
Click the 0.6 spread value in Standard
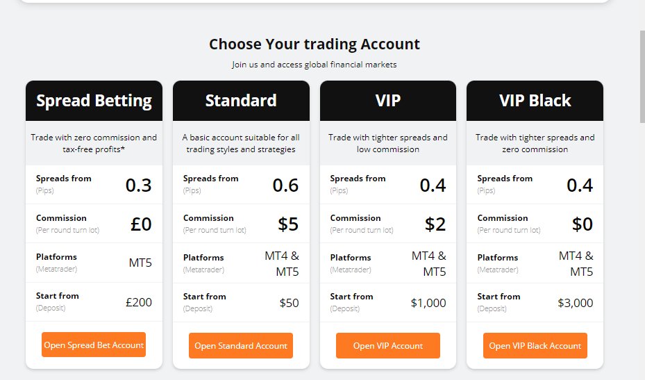pyautogui.click(x=285, y=185)
